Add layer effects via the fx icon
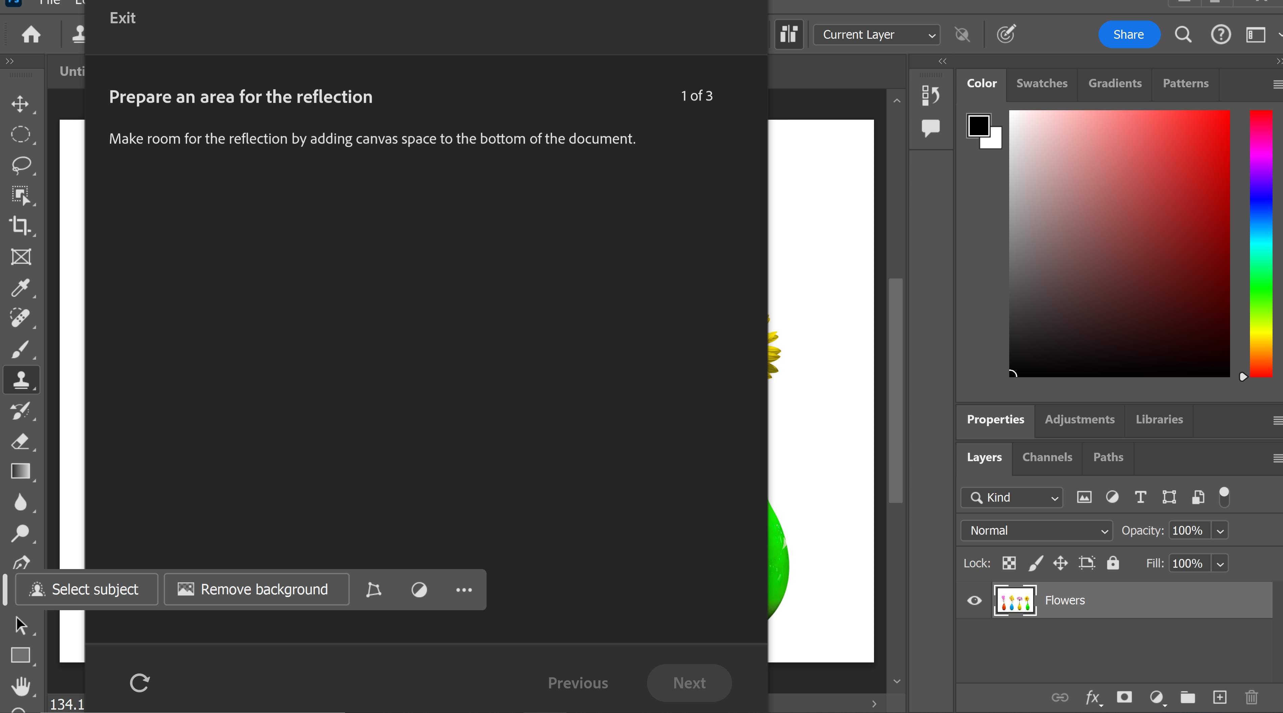1283x713 pixels. (1092, 697)
